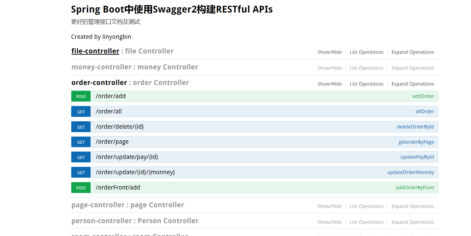471x236 pixels.
Task: Click Show/Hide for person-controller
Action: pyautogui.click(x=330, y=222)
